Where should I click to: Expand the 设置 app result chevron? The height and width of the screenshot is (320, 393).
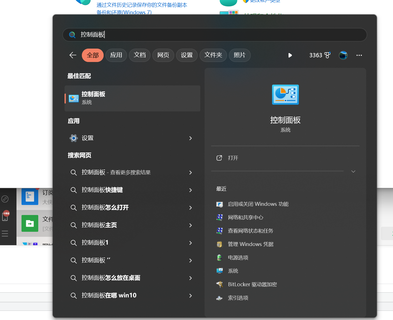(190, 138)
